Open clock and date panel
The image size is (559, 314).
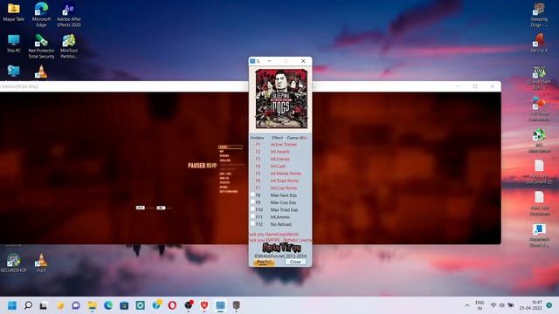click(530, 305)
